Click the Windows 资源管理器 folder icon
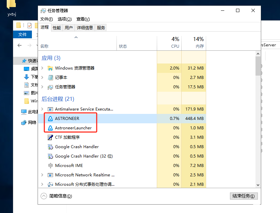Image resolution: width=280 pixels, height=213 pixels. (50, 68)
